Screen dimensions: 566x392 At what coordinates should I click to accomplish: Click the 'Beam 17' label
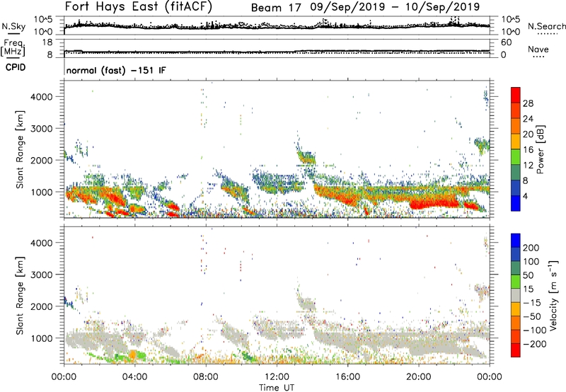tap(276, 7)
